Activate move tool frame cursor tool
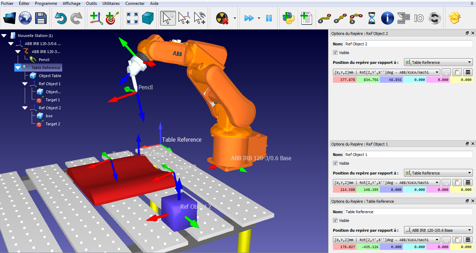The height and width of the screenshot is (253, 476). pyautogui.click(x=199, y=18)
